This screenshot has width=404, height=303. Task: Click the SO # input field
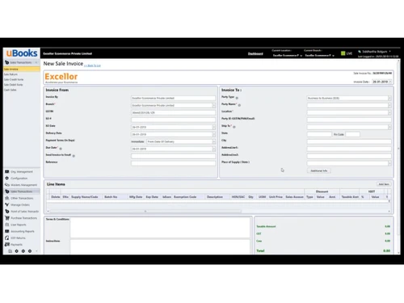(173, 120)
